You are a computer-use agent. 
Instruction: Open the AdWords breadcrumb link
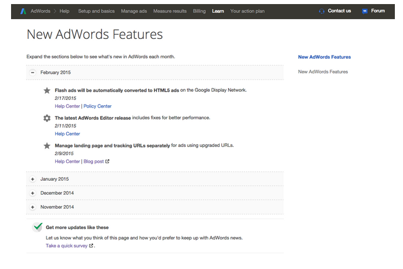[x=40, y=11]
